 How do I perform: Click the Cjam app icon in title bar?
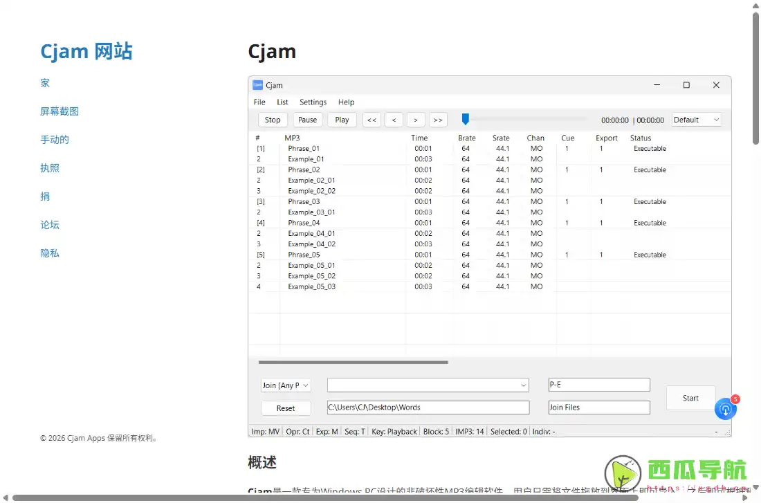[x=258, y=86]
